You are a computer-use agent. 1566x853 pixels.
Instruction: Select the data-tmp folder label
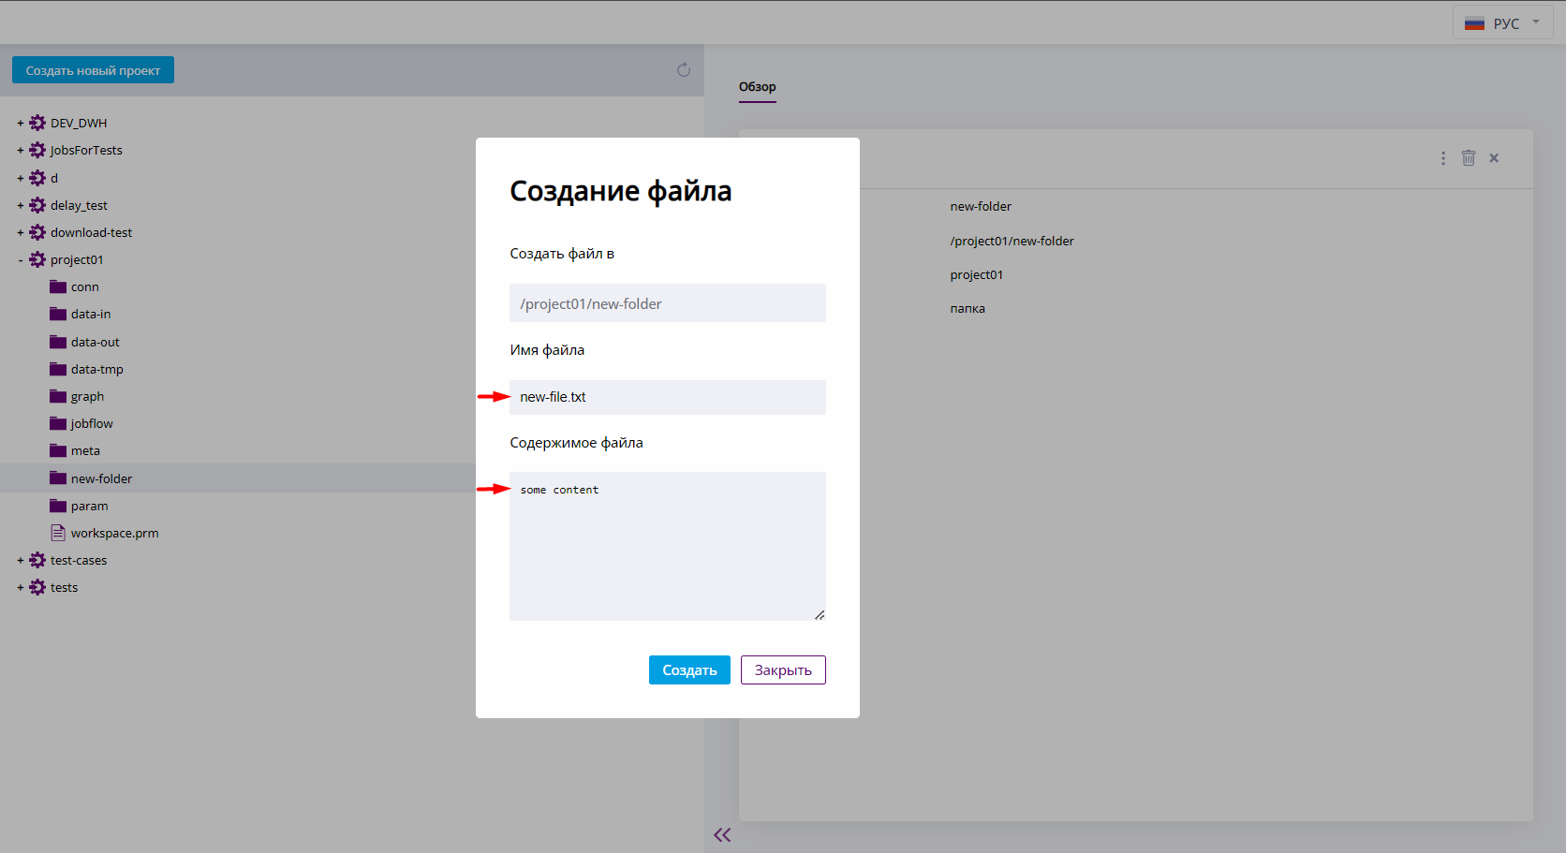click(97, 370)
